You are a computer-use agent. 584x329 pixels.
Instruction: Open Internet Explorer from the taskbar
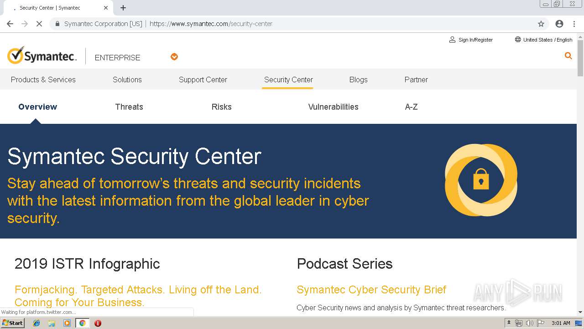click(x=36, y=323)
